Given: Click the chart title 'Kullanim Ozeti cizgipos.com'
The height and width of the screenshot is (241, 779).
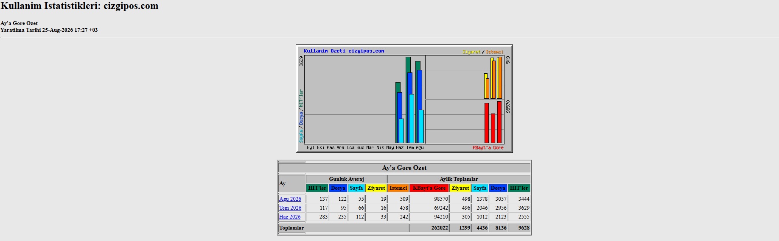Looking at the screenshot, I should coord(344,51).
